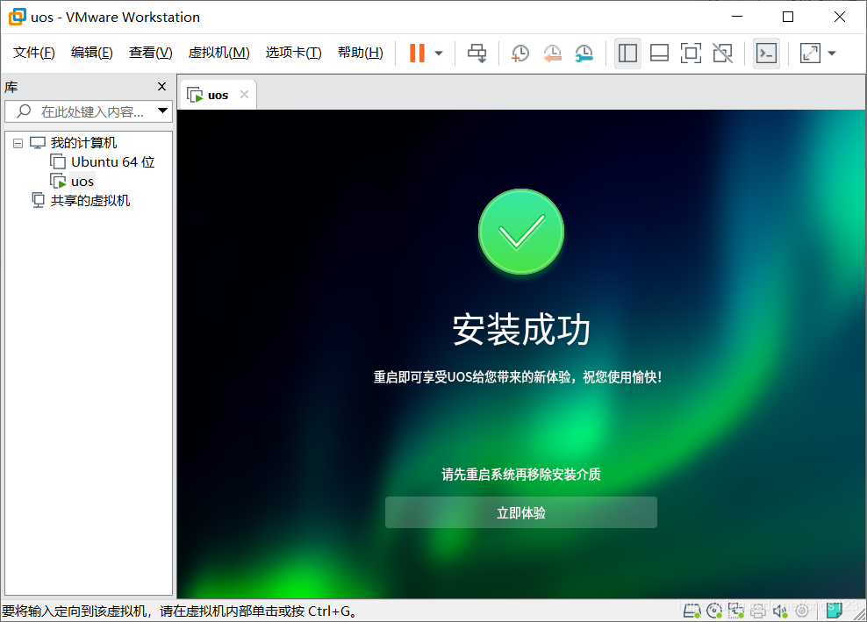Open the 选项卡(T) menu
This screenshot has width=867, height=622.
click(293, 53)
